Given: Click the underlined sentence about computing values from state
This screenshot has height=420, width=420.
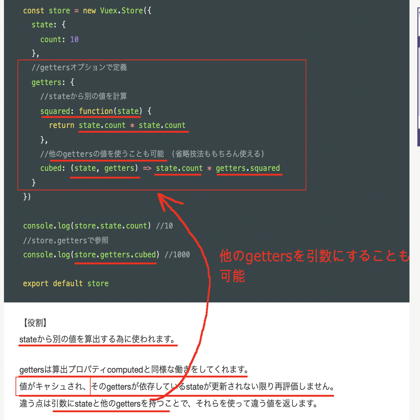Looking at the screenshot, I should [x=98, y=338].
